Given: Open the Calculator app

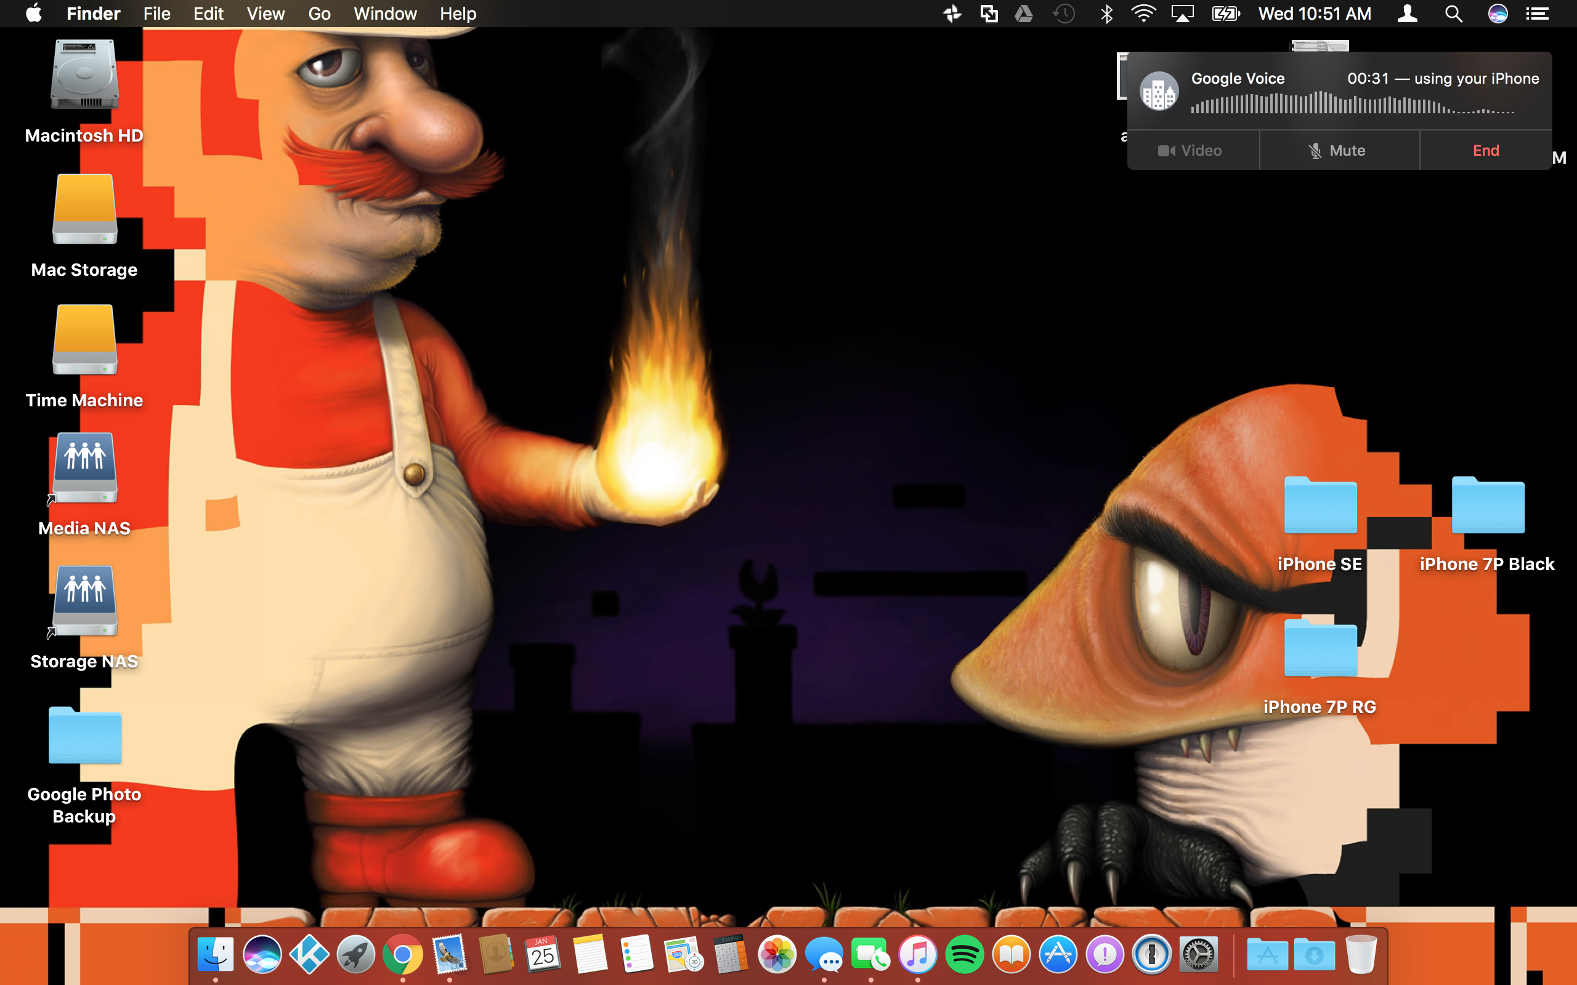Looking at the screenshot, I should tap(730, 955).
